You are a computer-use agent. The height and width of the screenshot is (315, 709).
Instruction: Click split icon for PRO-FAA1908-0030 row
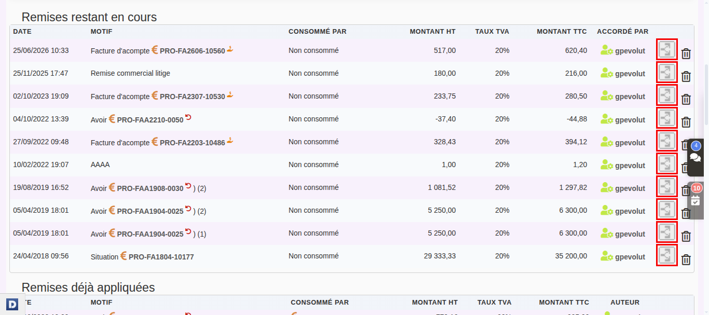[667, 187]
